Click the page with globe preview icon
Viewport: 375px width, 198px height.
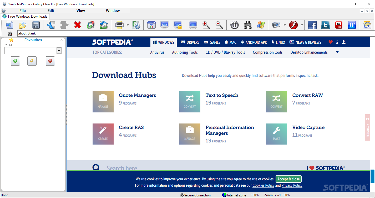coord(136,25)
